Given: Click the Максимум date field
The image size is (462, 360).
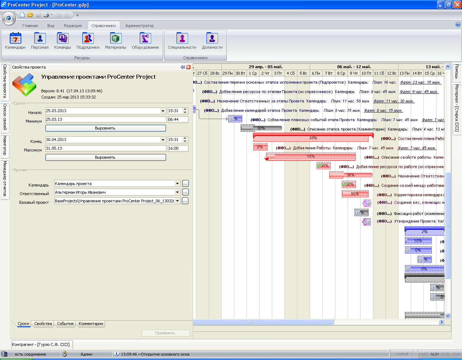Looking at the screenshot, I should (x=105, y=148).
